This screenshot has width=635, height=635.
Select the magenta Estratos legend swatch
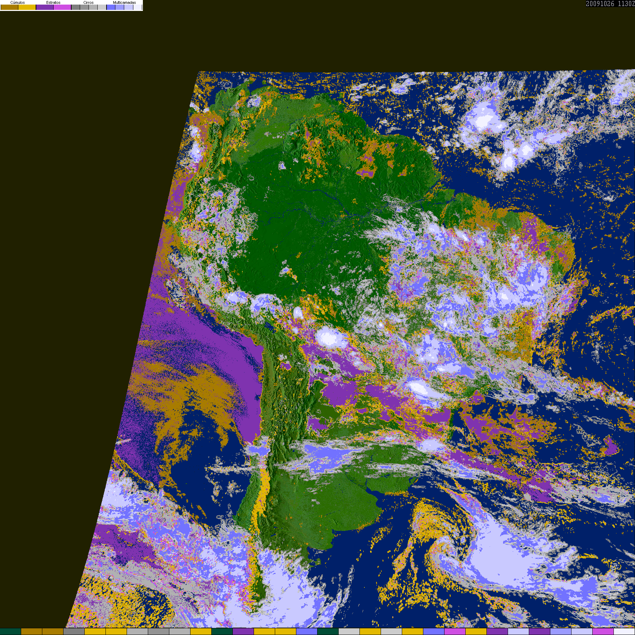click(x=62, y=7)
